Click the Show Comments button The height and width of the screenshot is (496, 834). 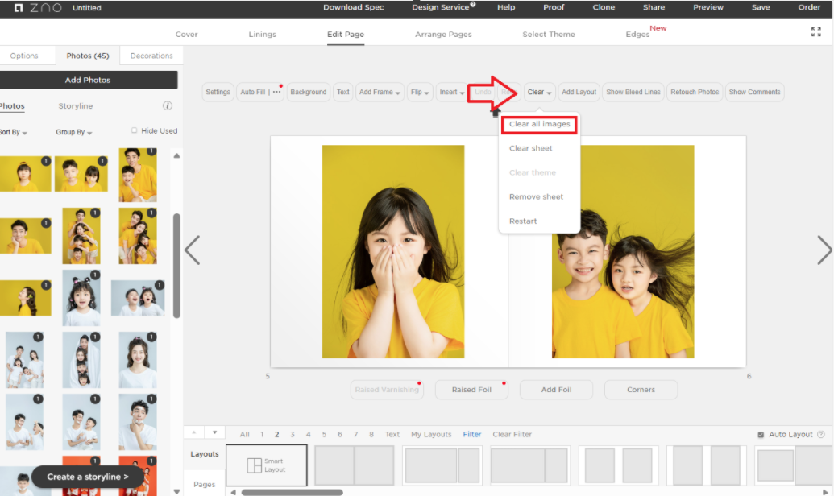click(x=755, y=92)
